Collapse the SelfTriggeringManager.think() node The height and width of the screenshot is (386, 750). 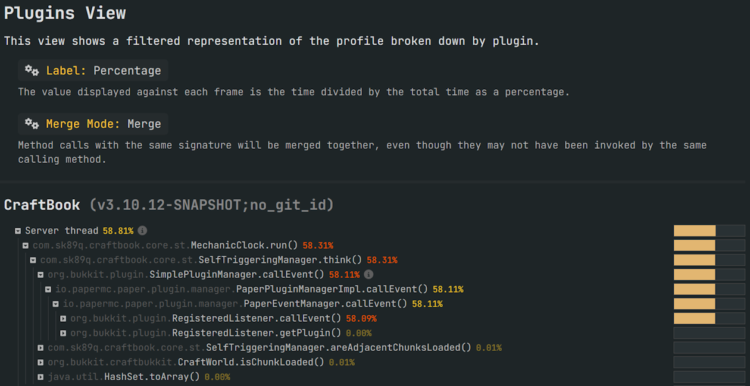33,260
